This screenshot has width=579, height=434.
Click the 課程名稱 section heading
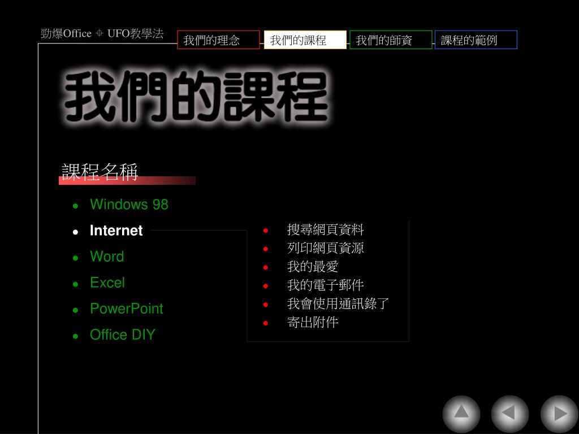(x=100, y=172)
